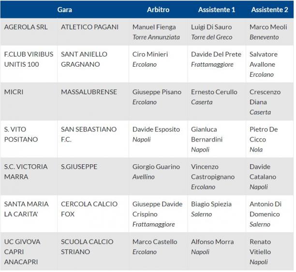Click referee Marco Castello's name

click(155, 242)
